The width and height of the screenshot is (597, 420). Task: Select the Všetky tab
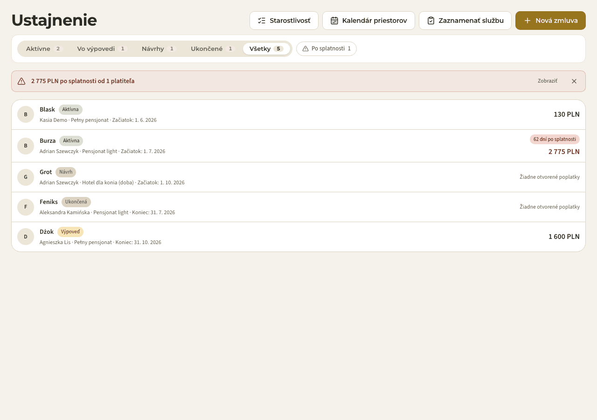(x=266, y=49)
